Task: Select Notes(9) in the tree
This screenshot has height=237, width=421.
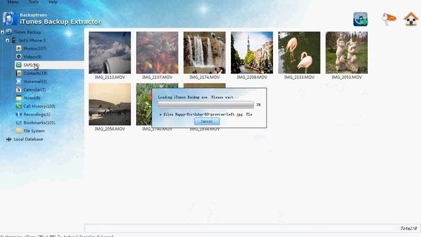Action: [32, 98]
